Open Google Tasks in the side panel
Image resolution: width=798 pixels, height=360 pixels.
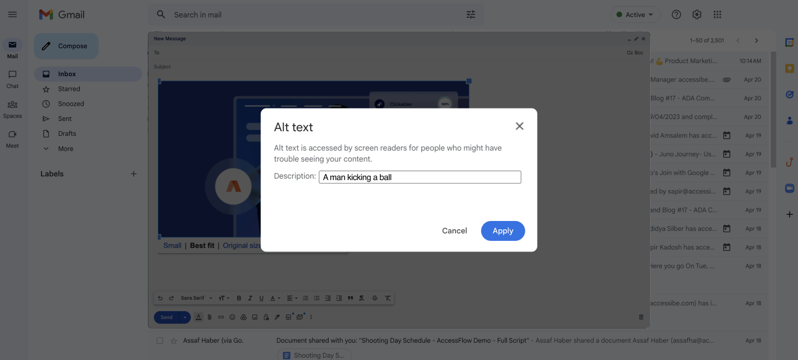click(789, 94)
